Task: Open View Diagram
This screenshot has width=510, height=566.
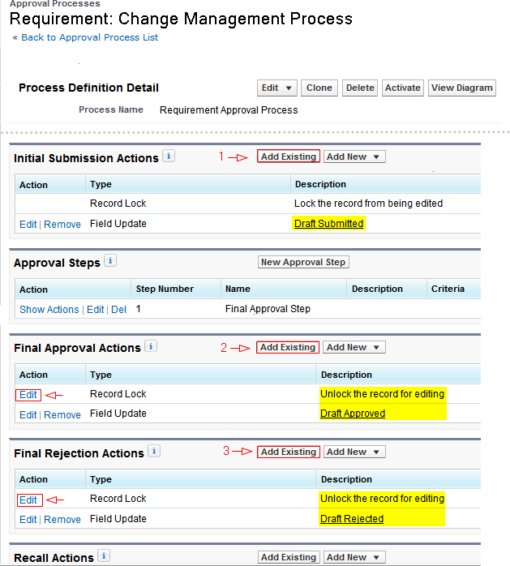Action: [461, 88]
